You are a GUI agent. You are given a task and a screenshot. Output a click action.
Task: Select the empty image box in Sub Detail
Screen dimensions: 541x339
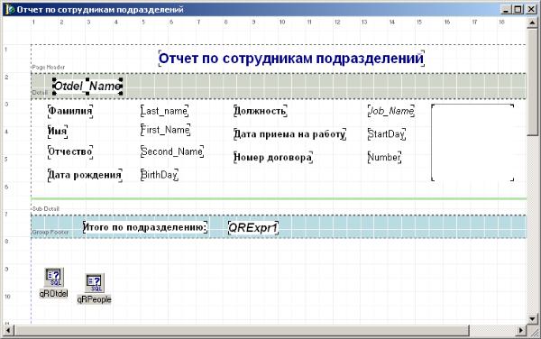point(472,142)
